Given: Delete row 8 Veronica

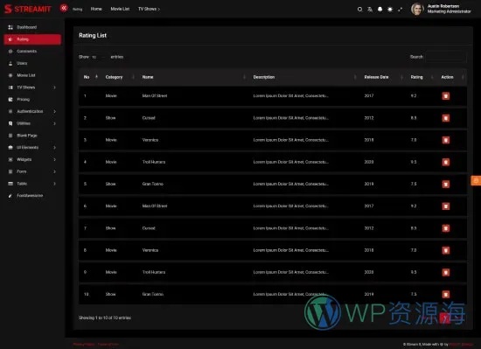Looking at the screenshot, I should (446, 250).
